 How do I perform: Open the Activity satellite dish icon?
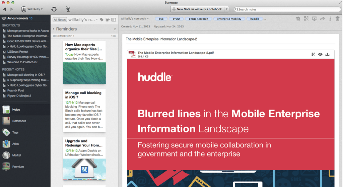click(x=68, y=9)
